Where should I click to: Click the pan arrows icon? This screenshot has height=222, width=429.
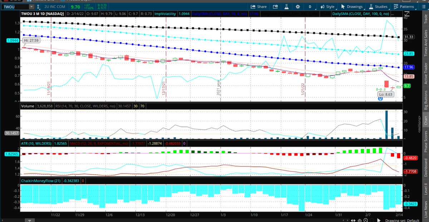tap(353, 220)
